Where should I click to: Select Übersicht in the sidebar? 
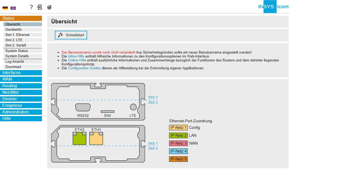(23, 24)
